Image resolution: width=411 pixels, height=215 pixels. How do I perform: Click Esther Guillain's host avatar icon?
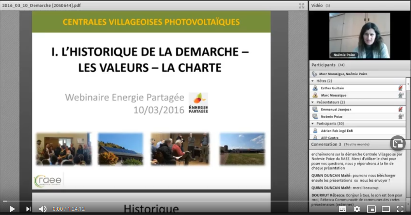pyautogui.click(x=315, y=88)
